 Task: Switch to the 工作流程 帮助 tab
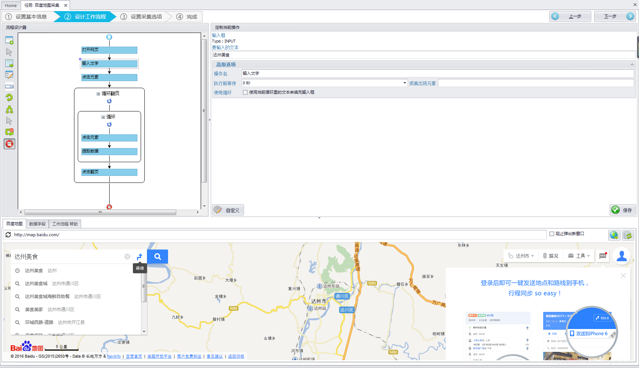click(65, 224)
